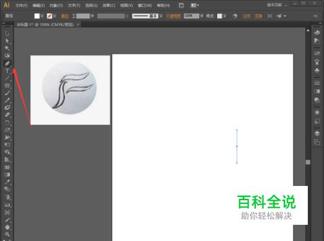Screen dimensions: 324x241
Task: Open the Artboards panel icon
Action: pos(317,142)
